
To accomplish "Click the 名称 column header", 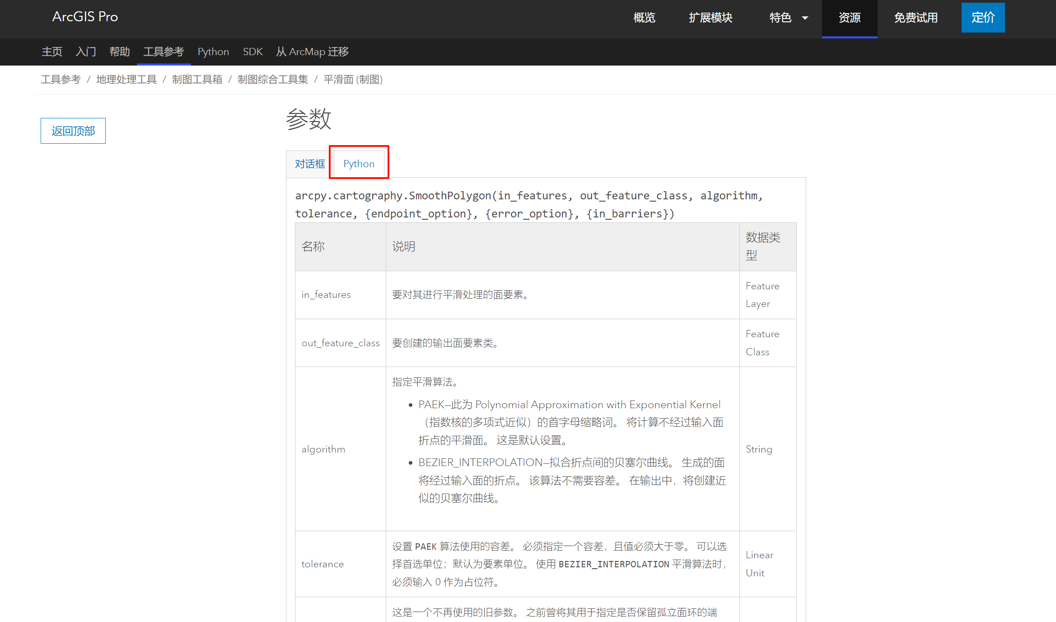I will click(x=341, y=247).
